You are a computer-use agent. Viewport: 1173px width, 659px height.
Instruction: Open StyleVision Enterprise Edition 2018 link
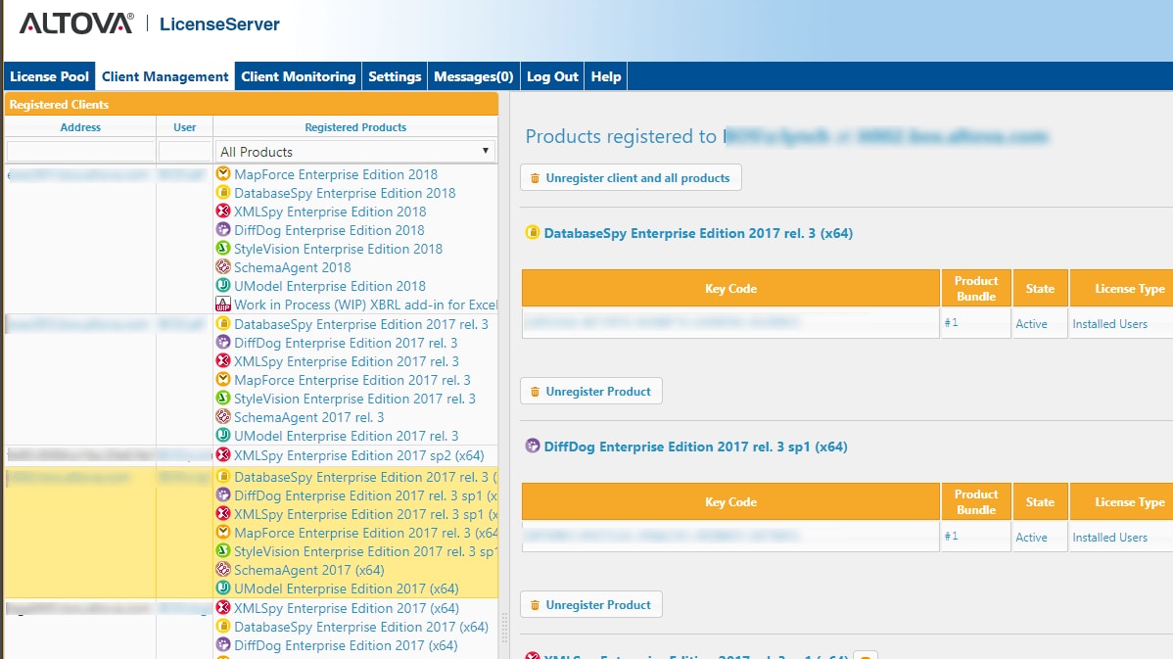(x=338, y=249)
